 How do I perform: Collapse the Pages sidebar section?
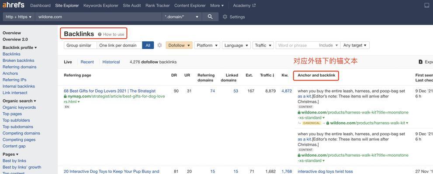pyautogui.click(x=10, y=154)
